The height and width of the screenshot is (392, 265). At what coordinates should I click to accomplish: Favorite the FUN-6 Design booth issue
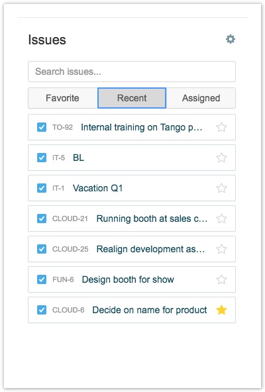pyautogui.click(x=221, y=279)
